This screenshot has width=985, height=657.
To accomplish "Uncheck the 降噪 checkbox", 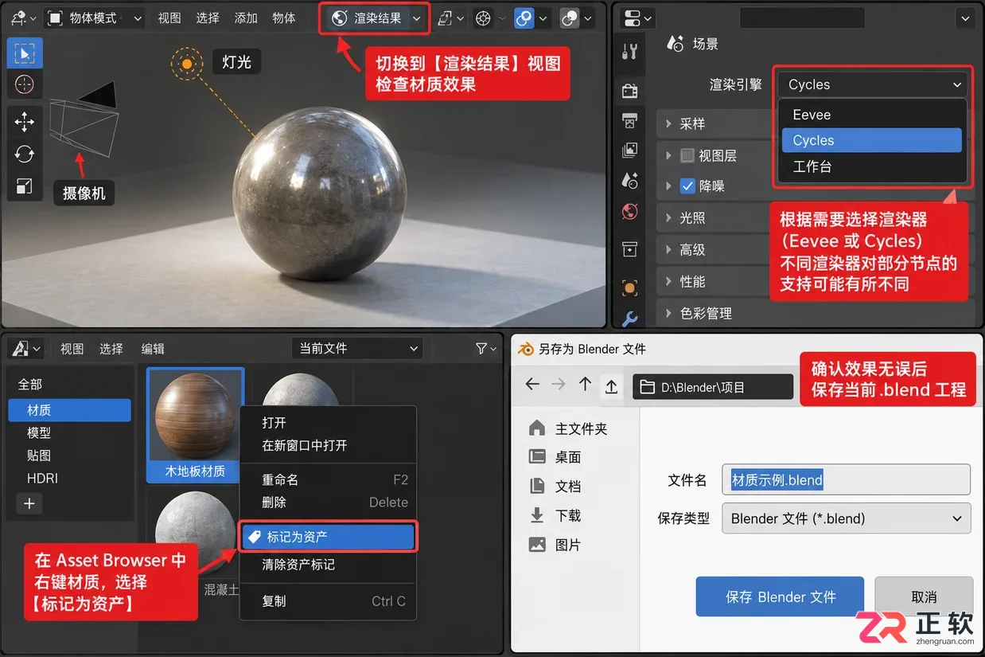I will tap(687, 186).
